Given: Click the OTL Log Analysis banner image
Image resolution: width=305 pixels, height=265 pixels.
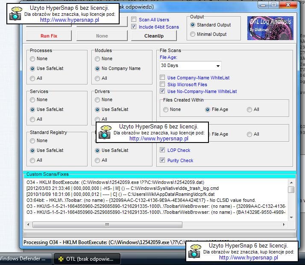Looking at the screenshot, I should 270,28.
